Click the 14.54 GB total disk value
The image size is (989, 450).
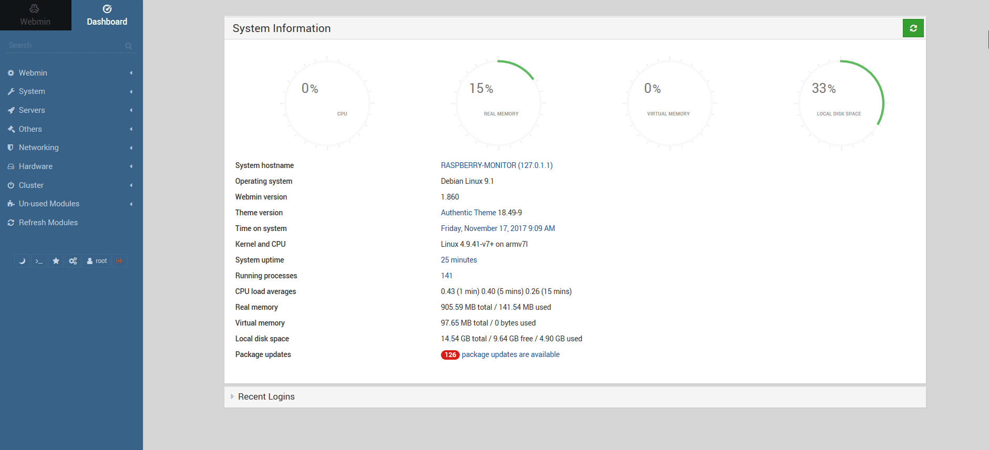coord(511,339)
